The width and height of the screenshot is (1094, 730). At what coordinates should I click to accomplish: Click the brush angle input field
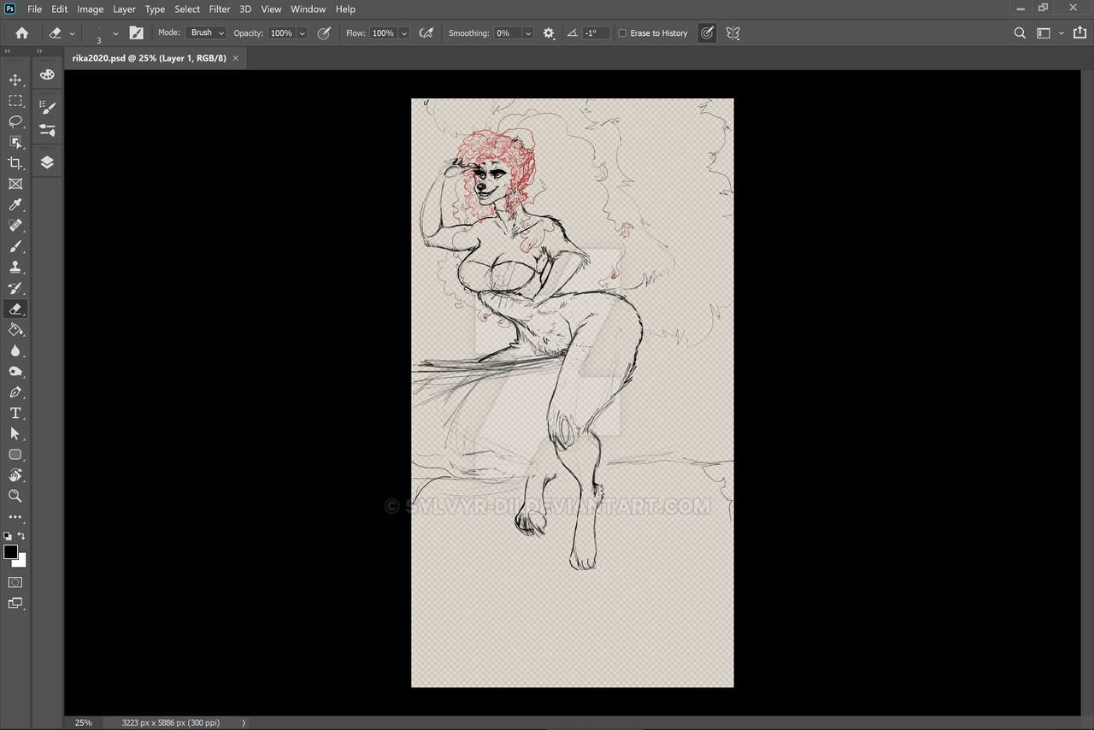pyautogui.click(x=596, y=33)
